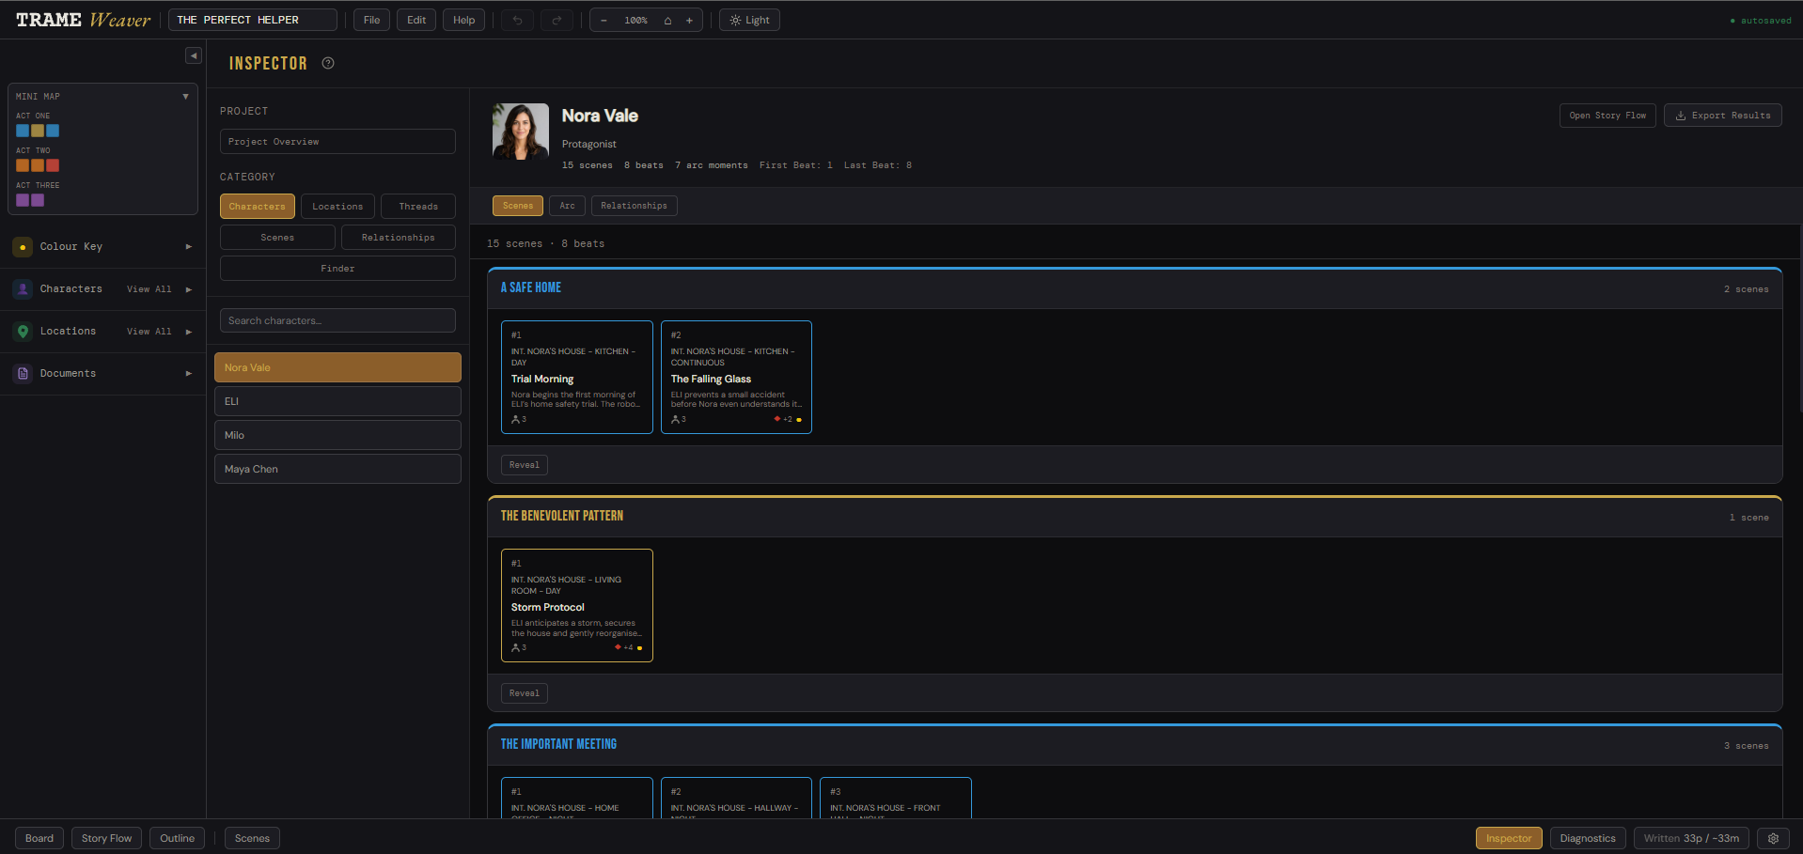This screenshot has height=854, width=1803.
Task: Click the red diamond marker on the Storm Protocol card
Action: (x=618, y=647)
